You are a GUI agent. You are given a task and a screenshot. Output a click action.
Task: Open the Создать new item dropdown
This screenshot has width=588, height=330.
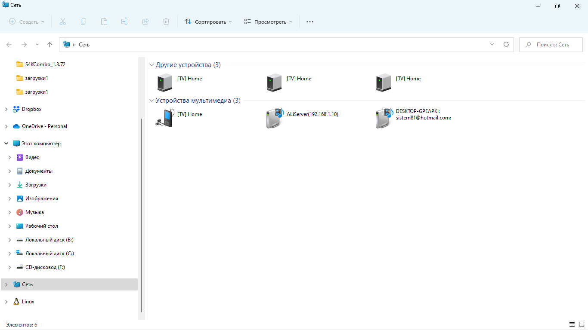tap(27, 21)
